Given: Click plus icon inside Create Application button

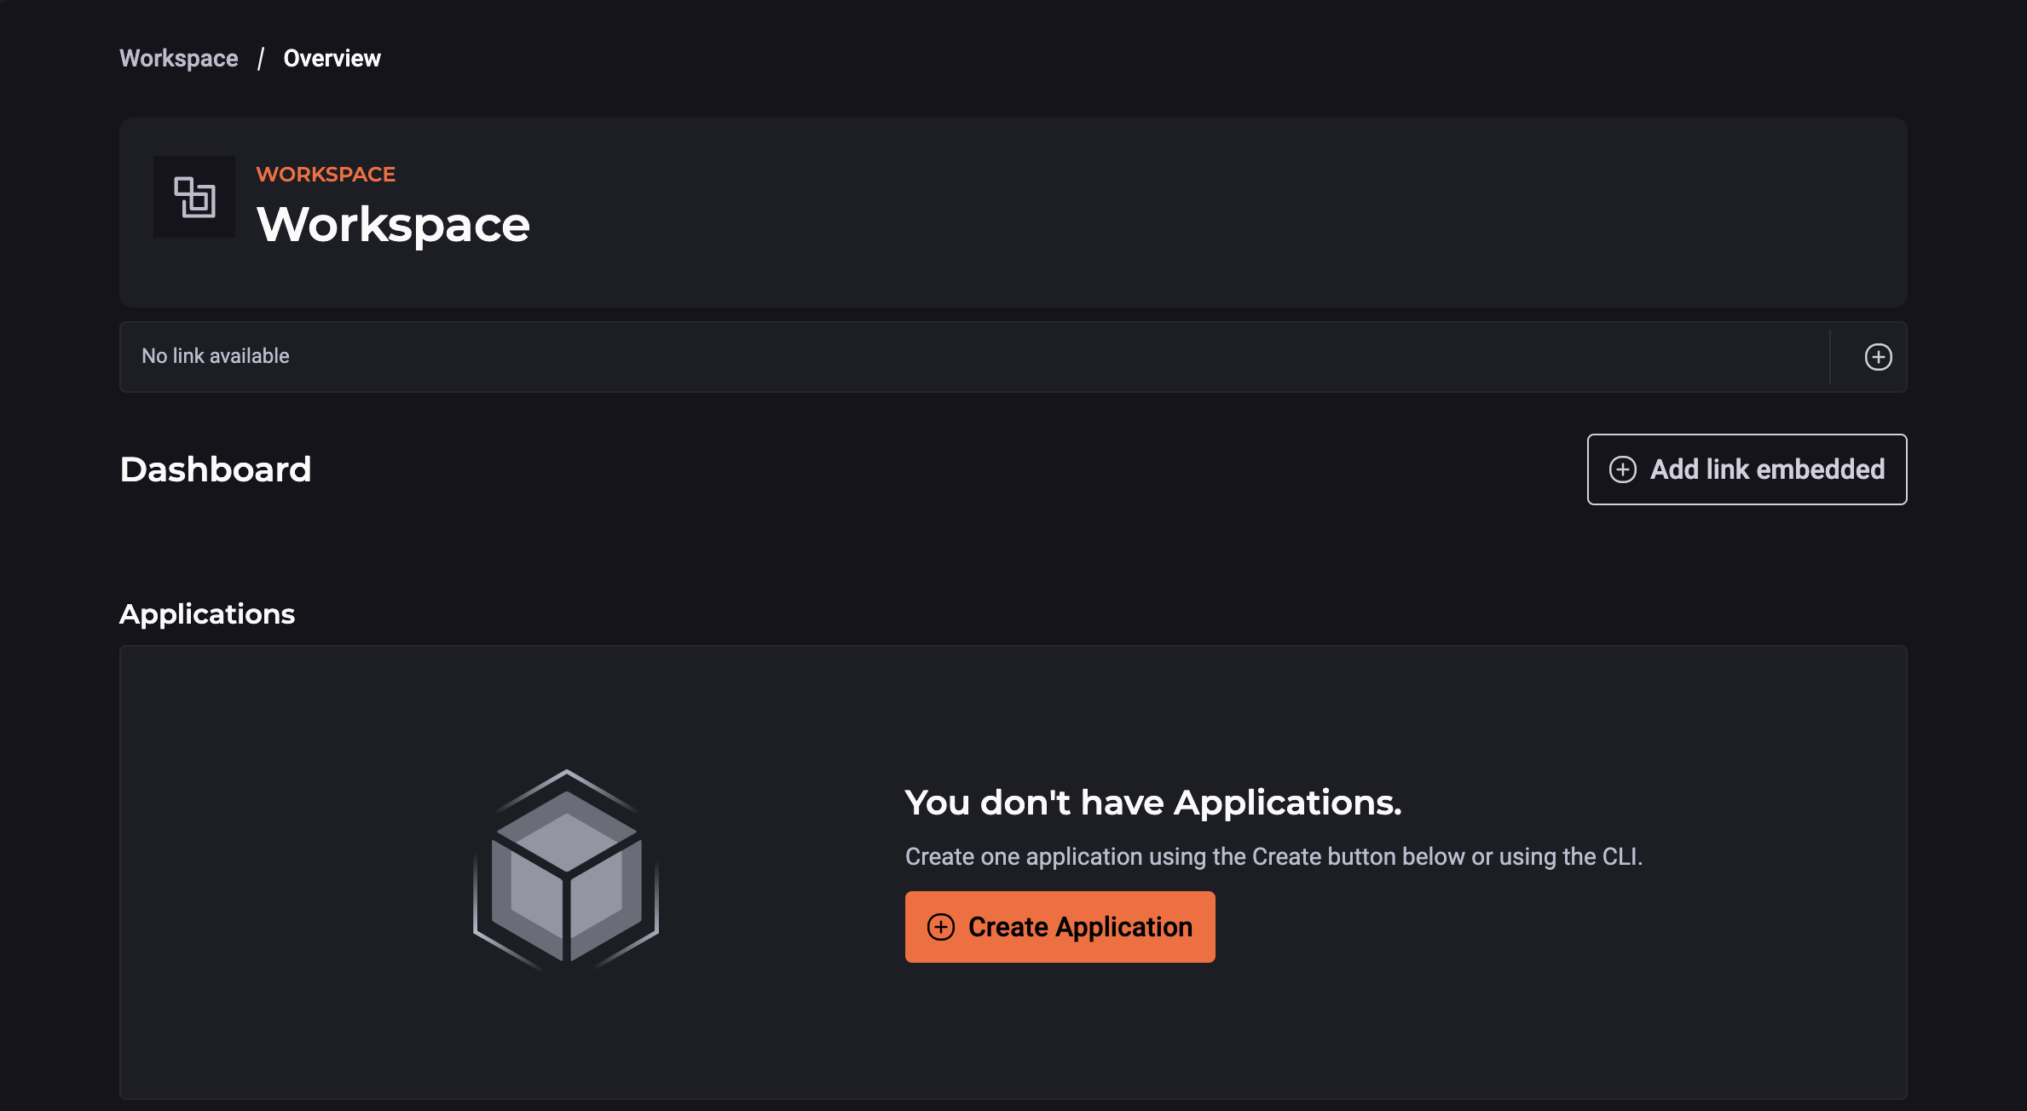Looking at the screenshot, I should point(940,927).
